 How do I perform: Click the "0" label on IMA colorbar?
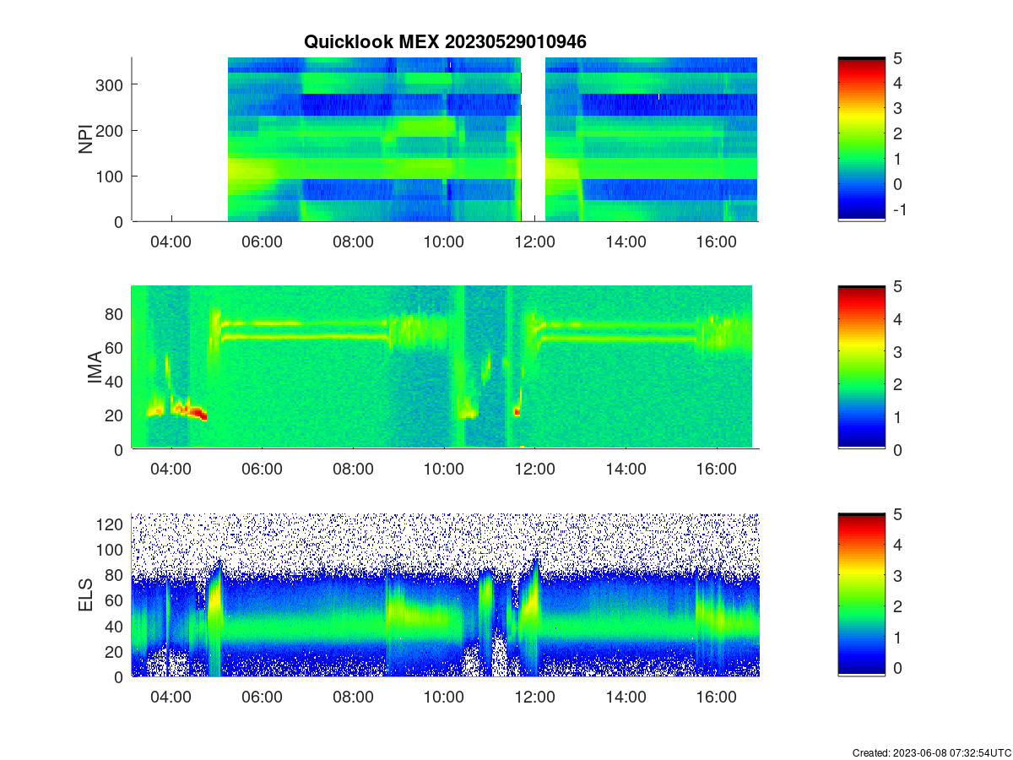(x=898, y=449)
